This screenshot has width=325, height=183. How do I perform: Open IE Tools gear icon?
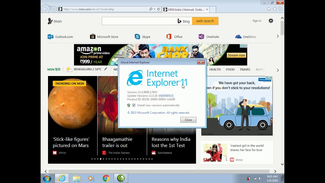[x=281, y=9]
